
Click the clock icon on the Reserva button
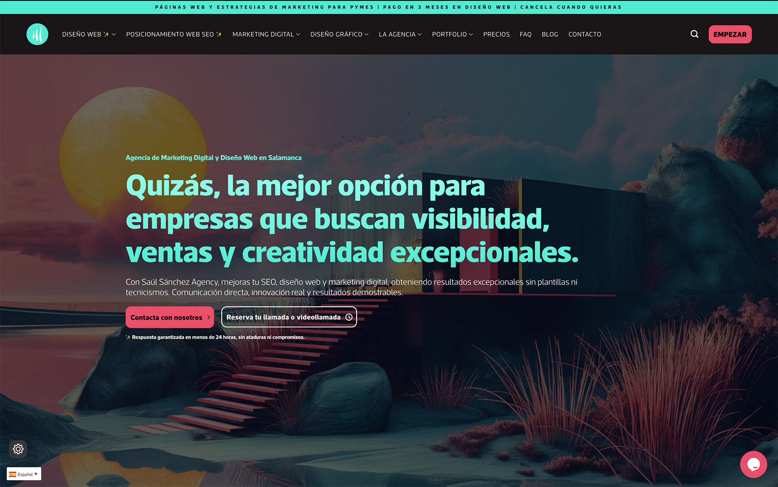coord(349,317)
